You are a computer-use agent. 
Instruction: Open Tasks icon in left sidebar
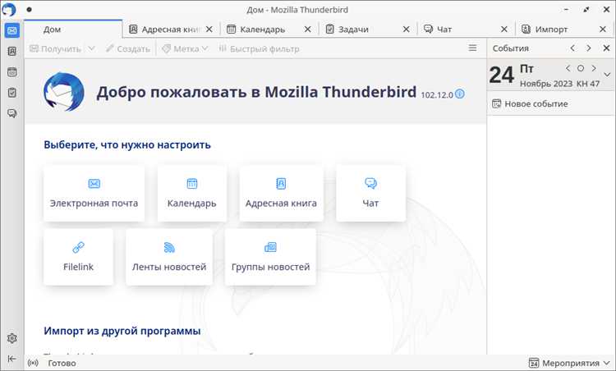pos(11,93)
